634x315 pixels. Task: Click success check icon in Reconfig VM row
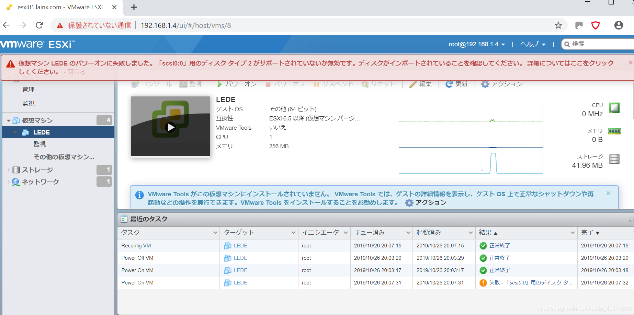pyautogui.click(x=483, y=246)
